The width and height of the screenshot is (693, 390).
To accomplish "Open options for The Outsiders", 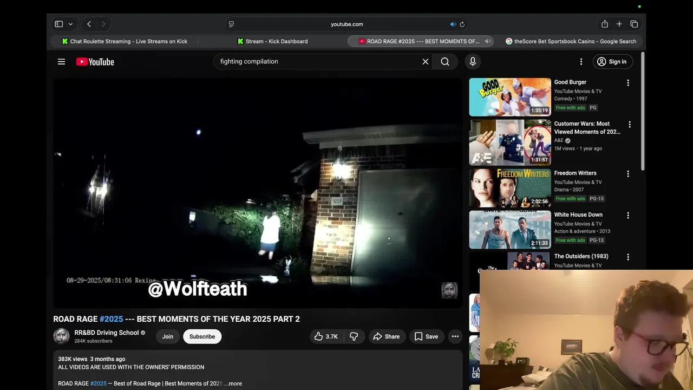I will tap(628, 257).
